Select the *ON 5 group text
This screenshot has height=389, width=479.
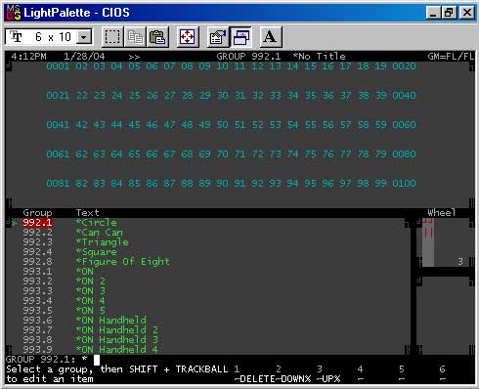point(90,311)
